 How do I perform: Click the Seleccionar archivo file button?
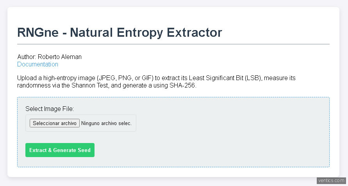(55, 123)
